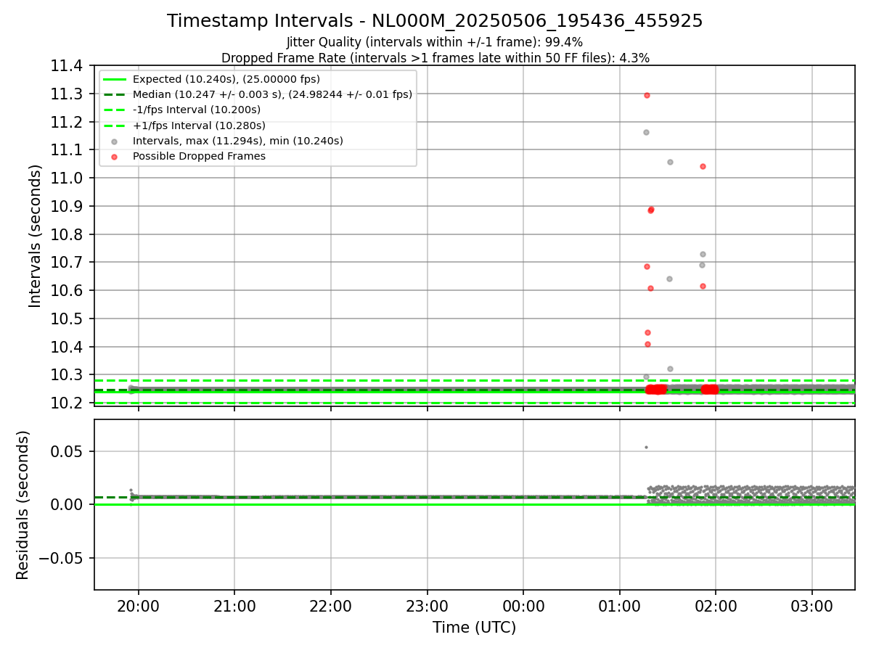This screenshot has height=653, width=871.
Task: Click the "11.3" y-axis tick label
Action: 68,94
